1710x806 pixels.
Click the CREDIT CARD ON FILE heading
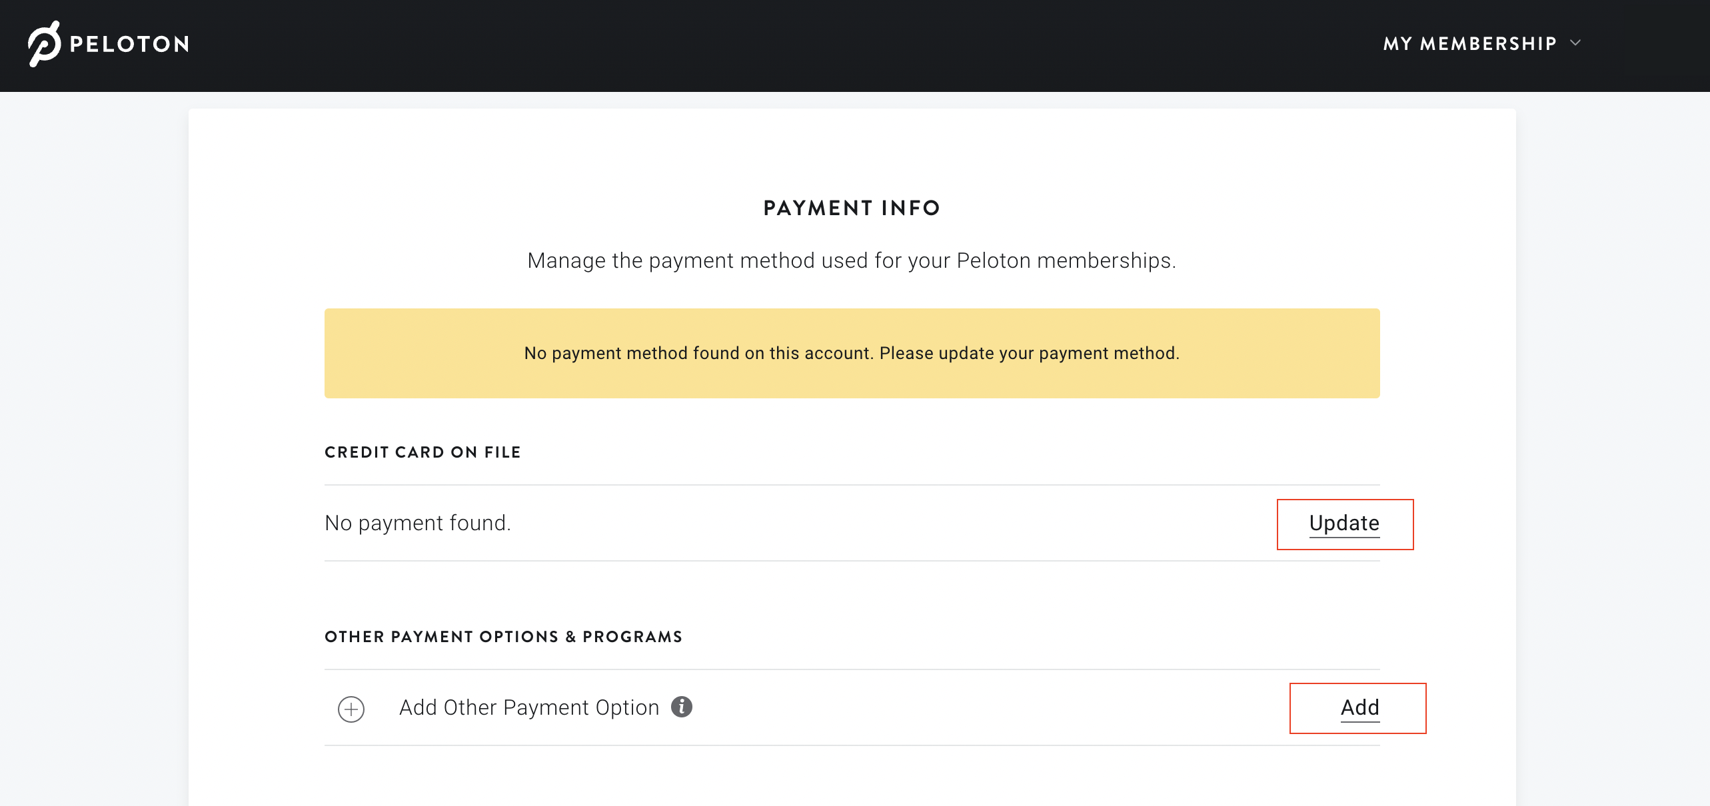[423, 452]
